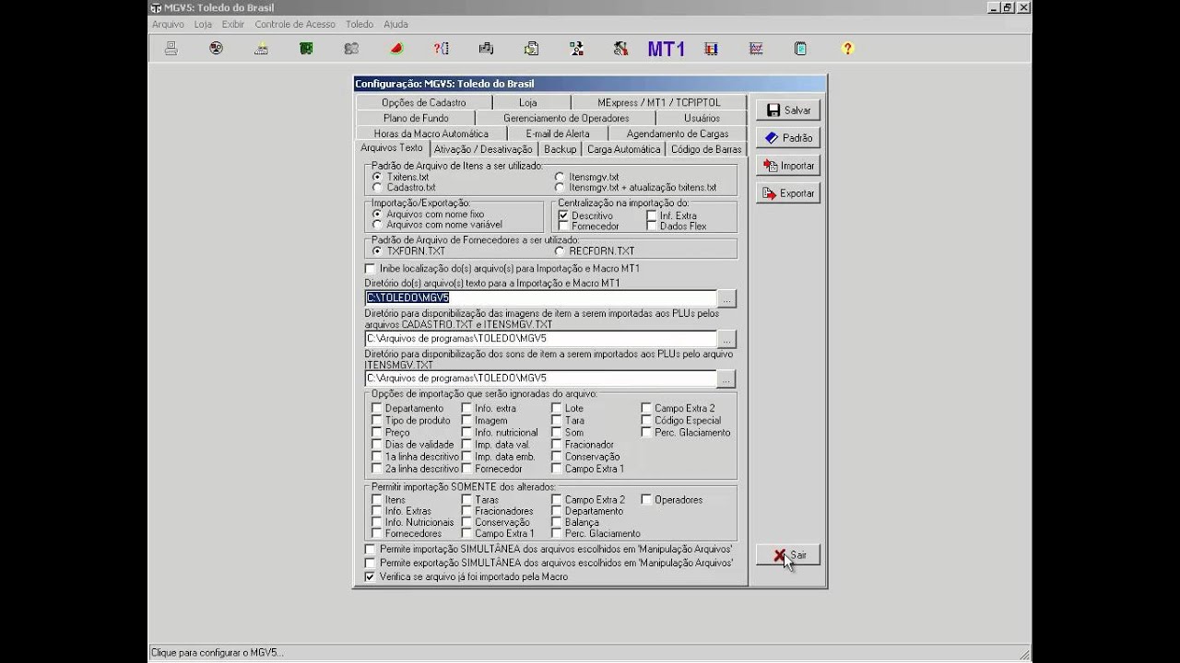Click the yellow scale toolbar icon

point(261,49)
